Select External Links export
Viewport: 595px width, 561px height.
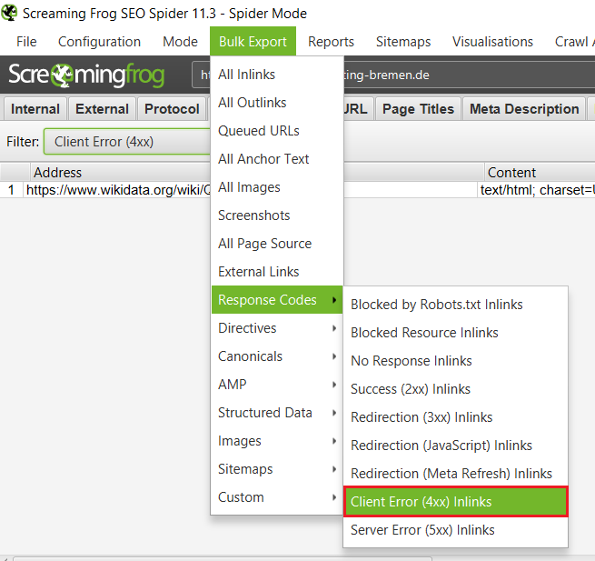(x=277, y=272)
